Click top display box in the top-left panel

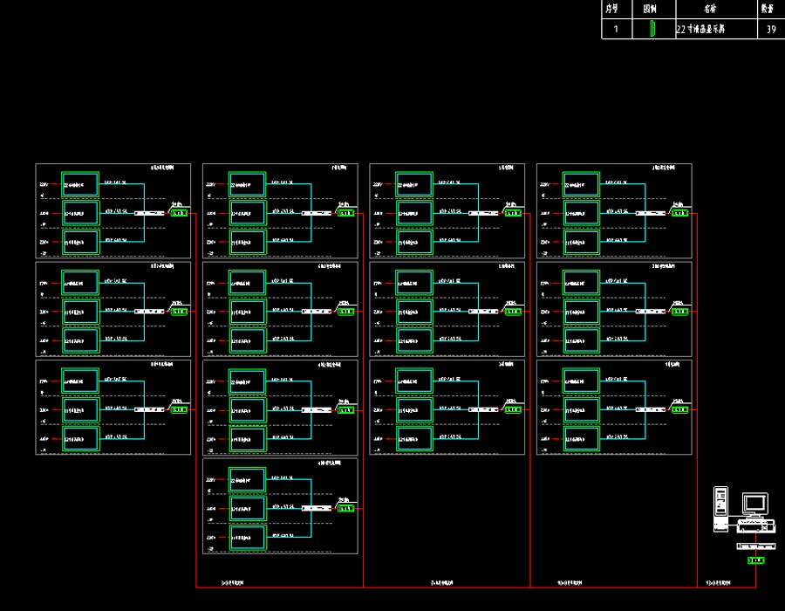80,184
